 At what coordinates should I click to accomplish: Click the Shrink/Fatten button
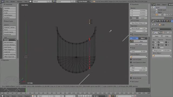(10, 15)
